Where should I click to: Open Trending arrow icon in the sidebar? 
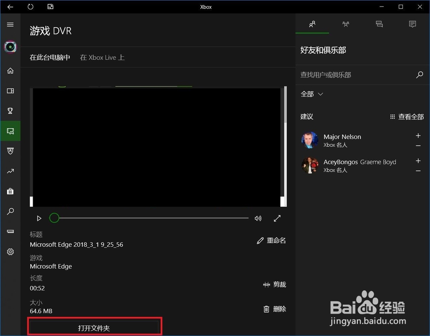[x=10, y=171]
